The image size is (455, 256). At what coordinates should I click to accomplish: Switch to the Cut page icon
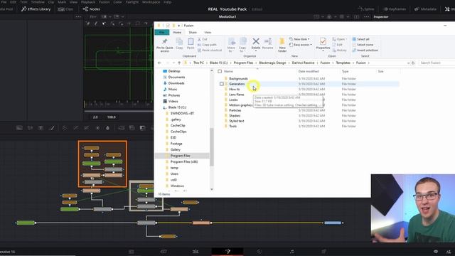[164, 251]
